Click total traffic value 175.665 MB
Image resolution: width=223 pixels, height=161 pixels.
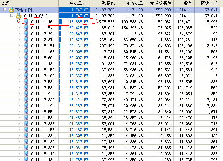coord(78,22)
